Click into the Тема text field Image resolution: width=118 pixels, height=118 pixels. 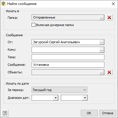click(x=68, y=57)
